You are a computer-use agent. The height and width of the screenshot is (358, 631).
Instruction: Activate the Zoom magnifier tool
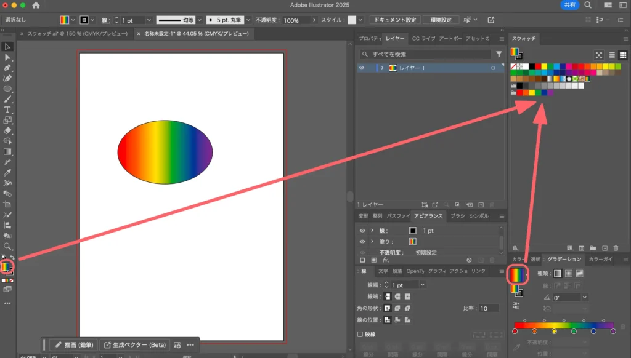7,246
